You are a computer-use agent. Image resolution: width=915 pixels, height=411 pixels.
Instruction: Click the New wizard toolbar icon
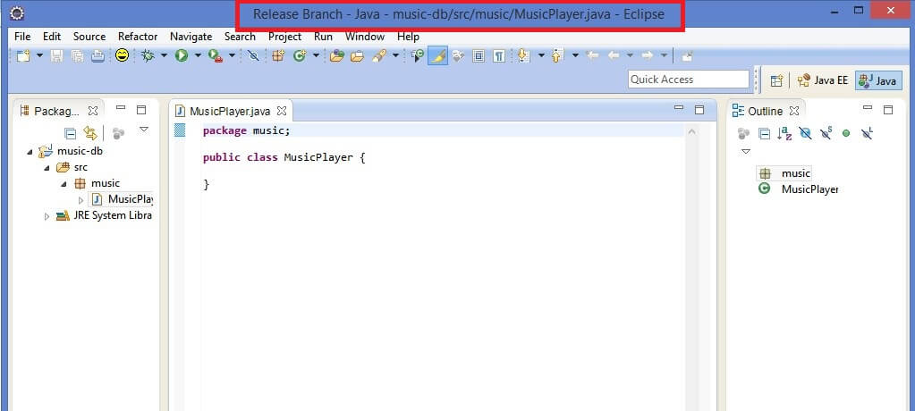(x=22, y=56)
